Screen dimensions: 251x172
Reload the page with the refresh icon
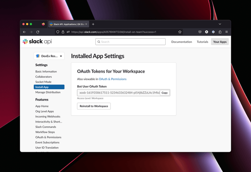click(38, 32)
